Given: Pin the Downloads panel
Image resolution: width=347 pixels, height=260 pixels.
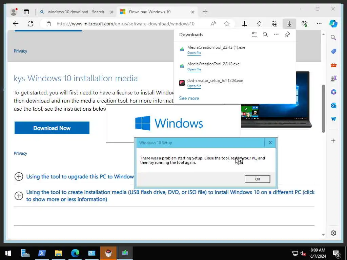Looking at the screenshot, I should tap(287, 34).
